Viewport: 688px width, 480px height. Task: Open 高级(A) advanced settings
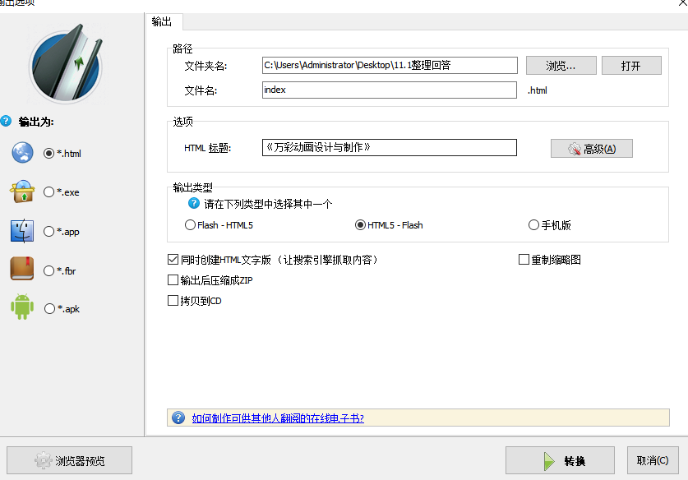(592, 149)
